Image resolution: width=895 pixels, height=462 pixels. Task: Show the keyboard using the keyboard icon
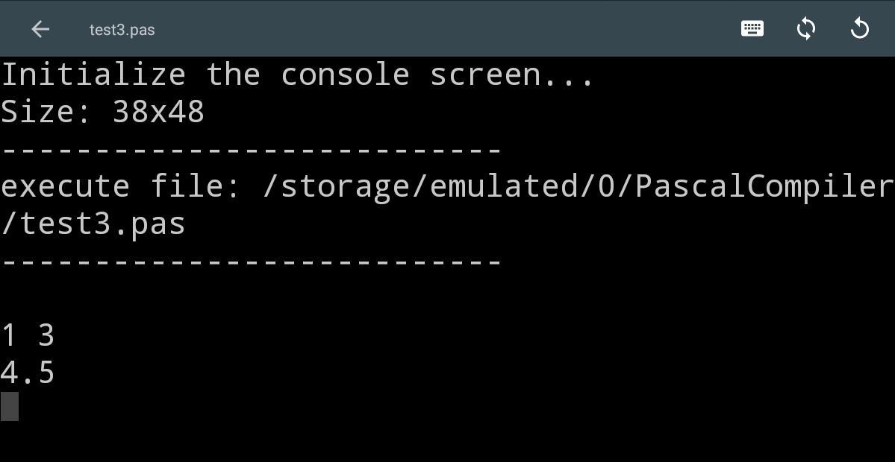pyautogui.click(x=752, y=29)
